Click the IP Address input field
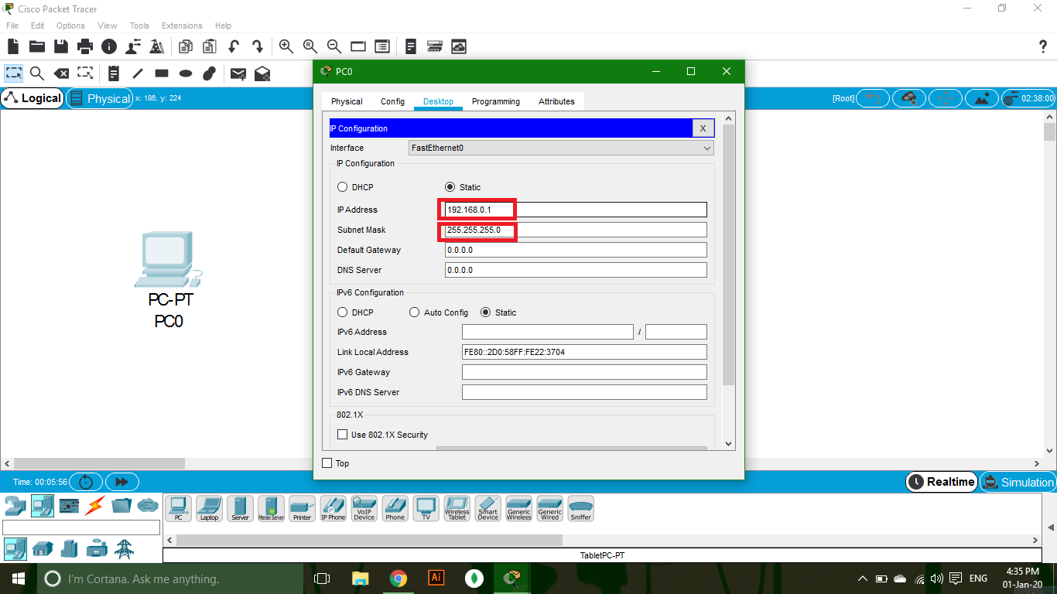Viewport: 1057px width, 594px height. tap(576, 210)
